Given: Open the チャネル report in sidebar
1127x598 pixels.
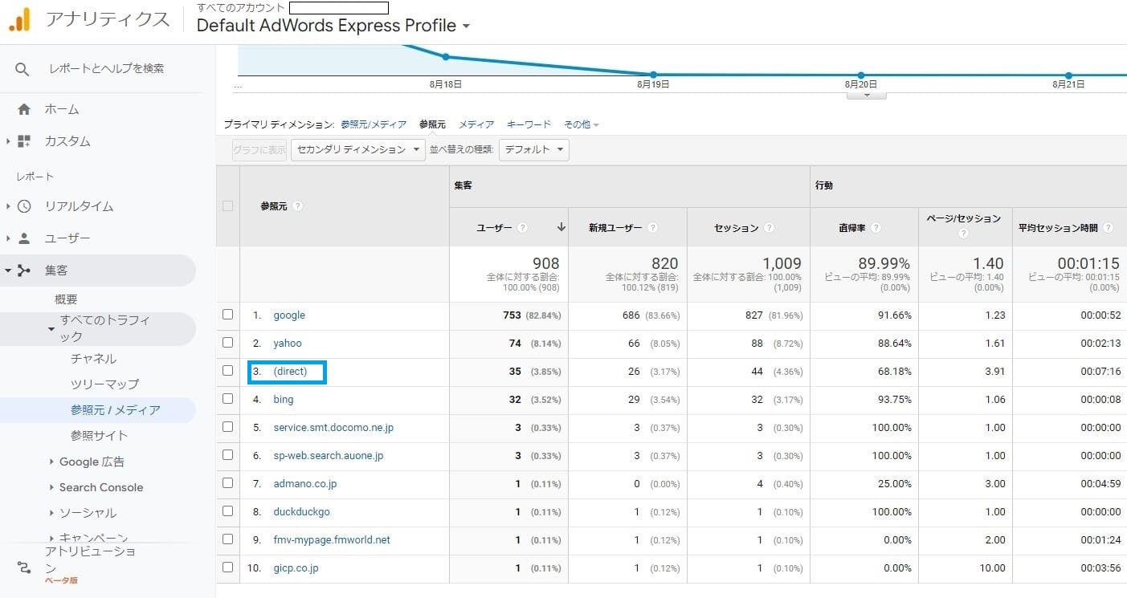Looking at the screenshot, I should click(x=93, y=359).
